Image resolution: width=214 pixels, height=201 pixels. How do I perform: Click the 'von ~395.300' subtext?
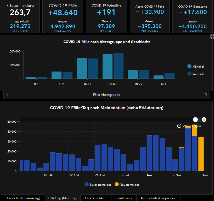click(x=150, y=31)
